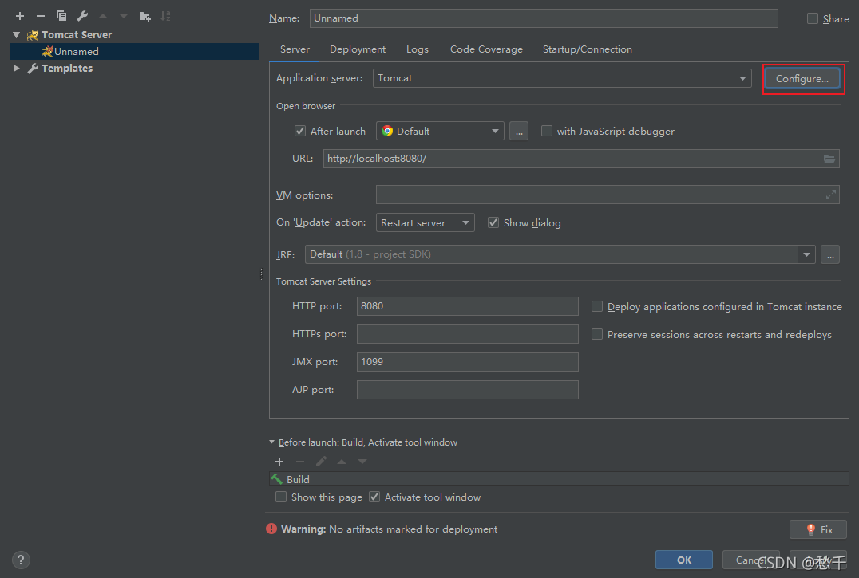Switch to the Logs tab
The width and height of the screenshot is (859, 578).
click(x=418, y=49)
